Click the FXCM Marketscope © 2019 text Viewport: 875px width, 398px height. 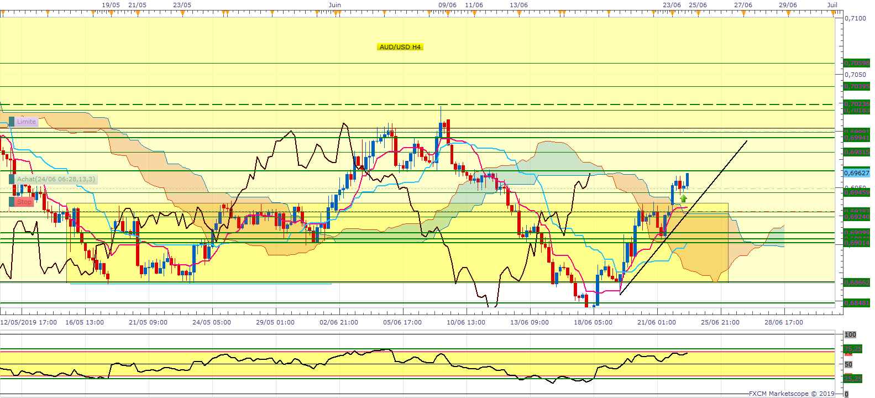point(792,394)
